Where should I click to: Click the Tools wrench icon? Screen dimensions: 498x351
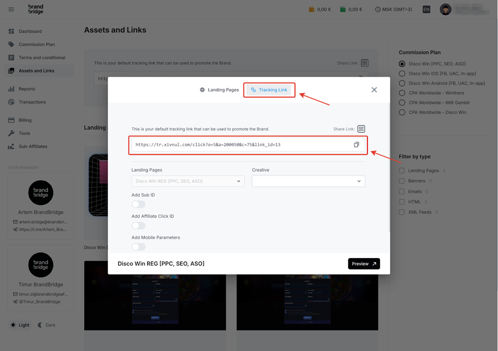[x=12, y=133]
